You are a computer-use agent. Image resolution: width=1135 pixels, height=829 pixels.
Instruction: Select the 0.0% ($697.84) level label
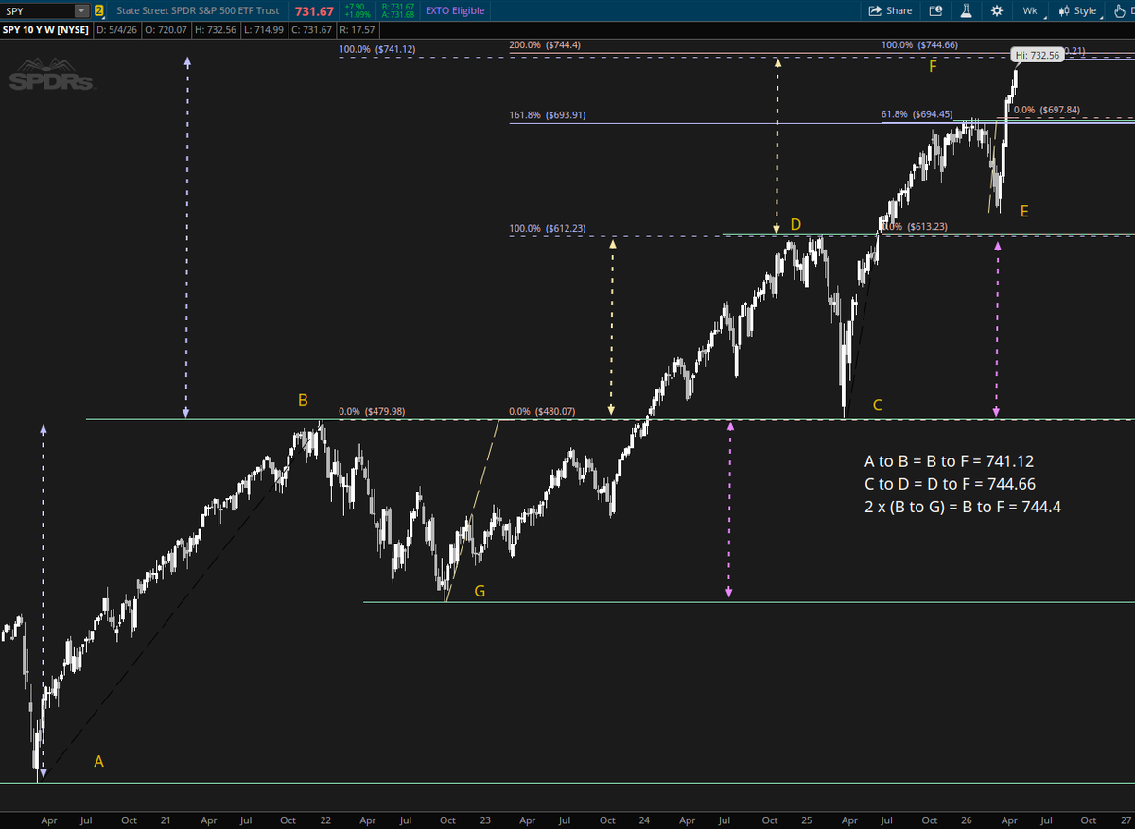pyautogui.click(x=1046, y=110)
